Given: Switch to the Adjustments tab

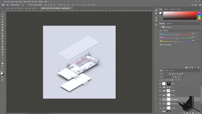Looking at the screenshot, I should tap(169, 24).
